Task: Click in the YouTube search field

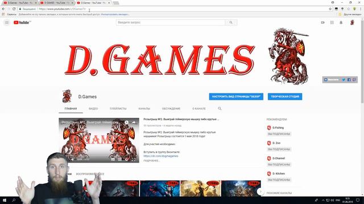Action: click(x=171, y=23)
